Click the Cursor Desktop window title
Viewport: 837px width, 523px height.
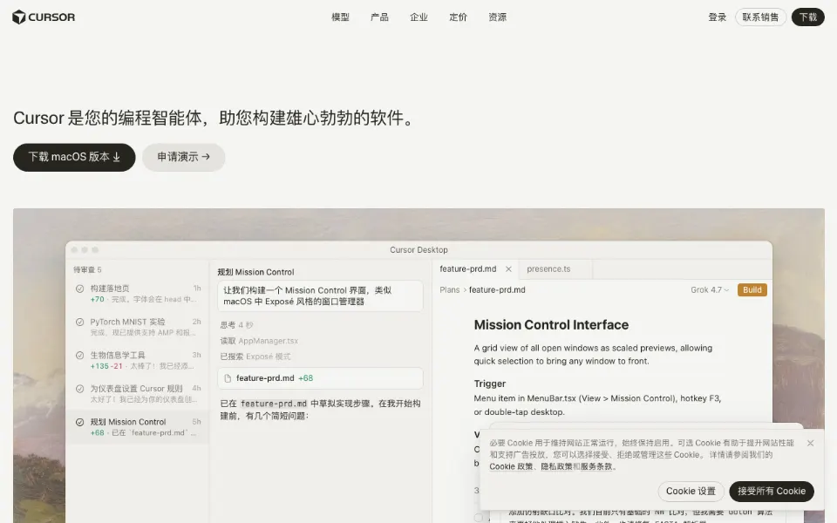[x=418, y=250]
